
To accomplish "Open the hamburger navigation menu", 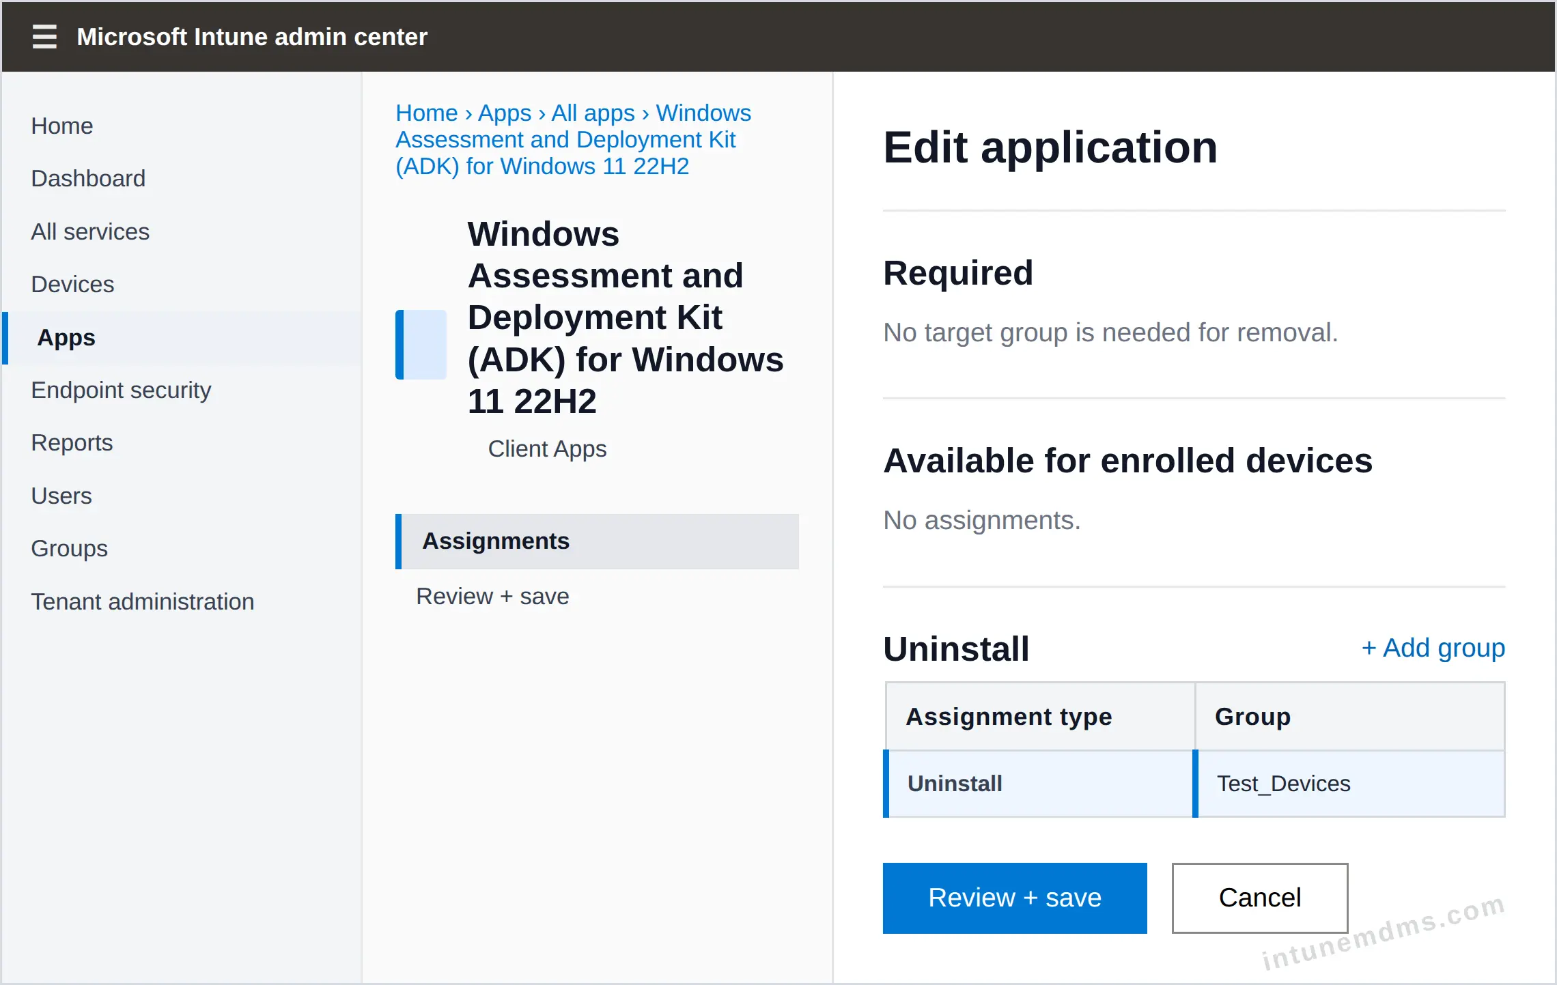I will point(44,36).
